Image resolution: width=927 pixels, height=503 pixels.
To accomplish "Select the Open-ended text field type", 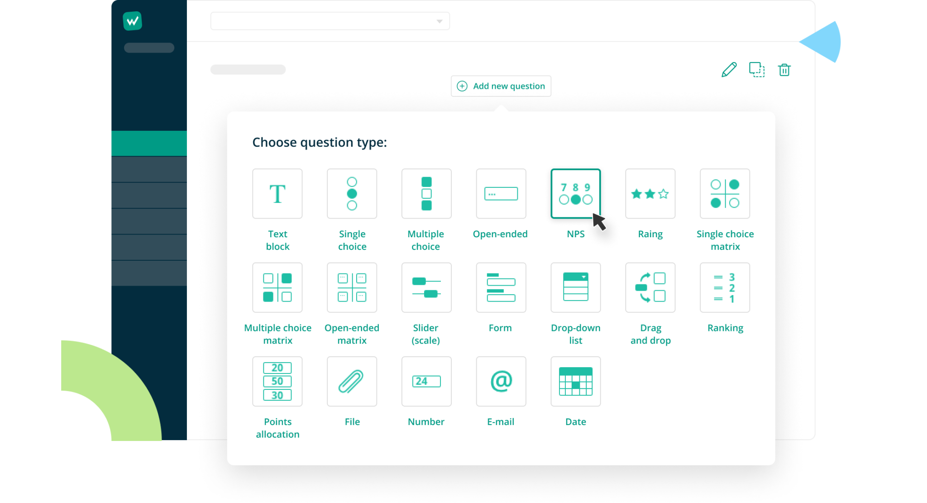I will tap(501, 194).
